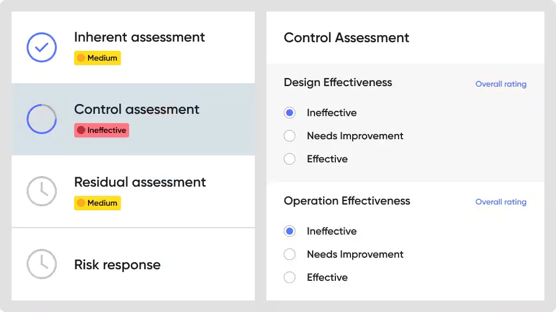Open the Residual assessment step
556x312 pixels.
coord(133,191)
